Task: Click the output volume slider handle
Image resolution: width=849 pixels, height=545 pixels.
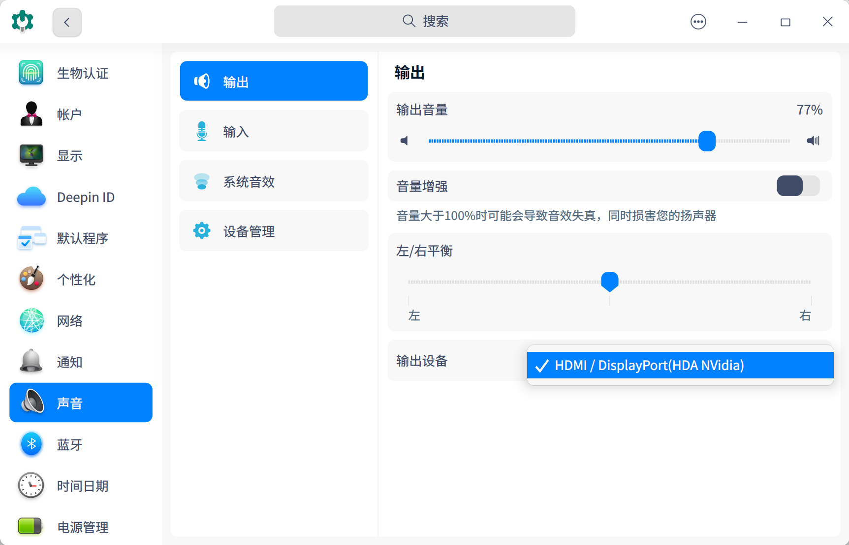Action: 707,141
